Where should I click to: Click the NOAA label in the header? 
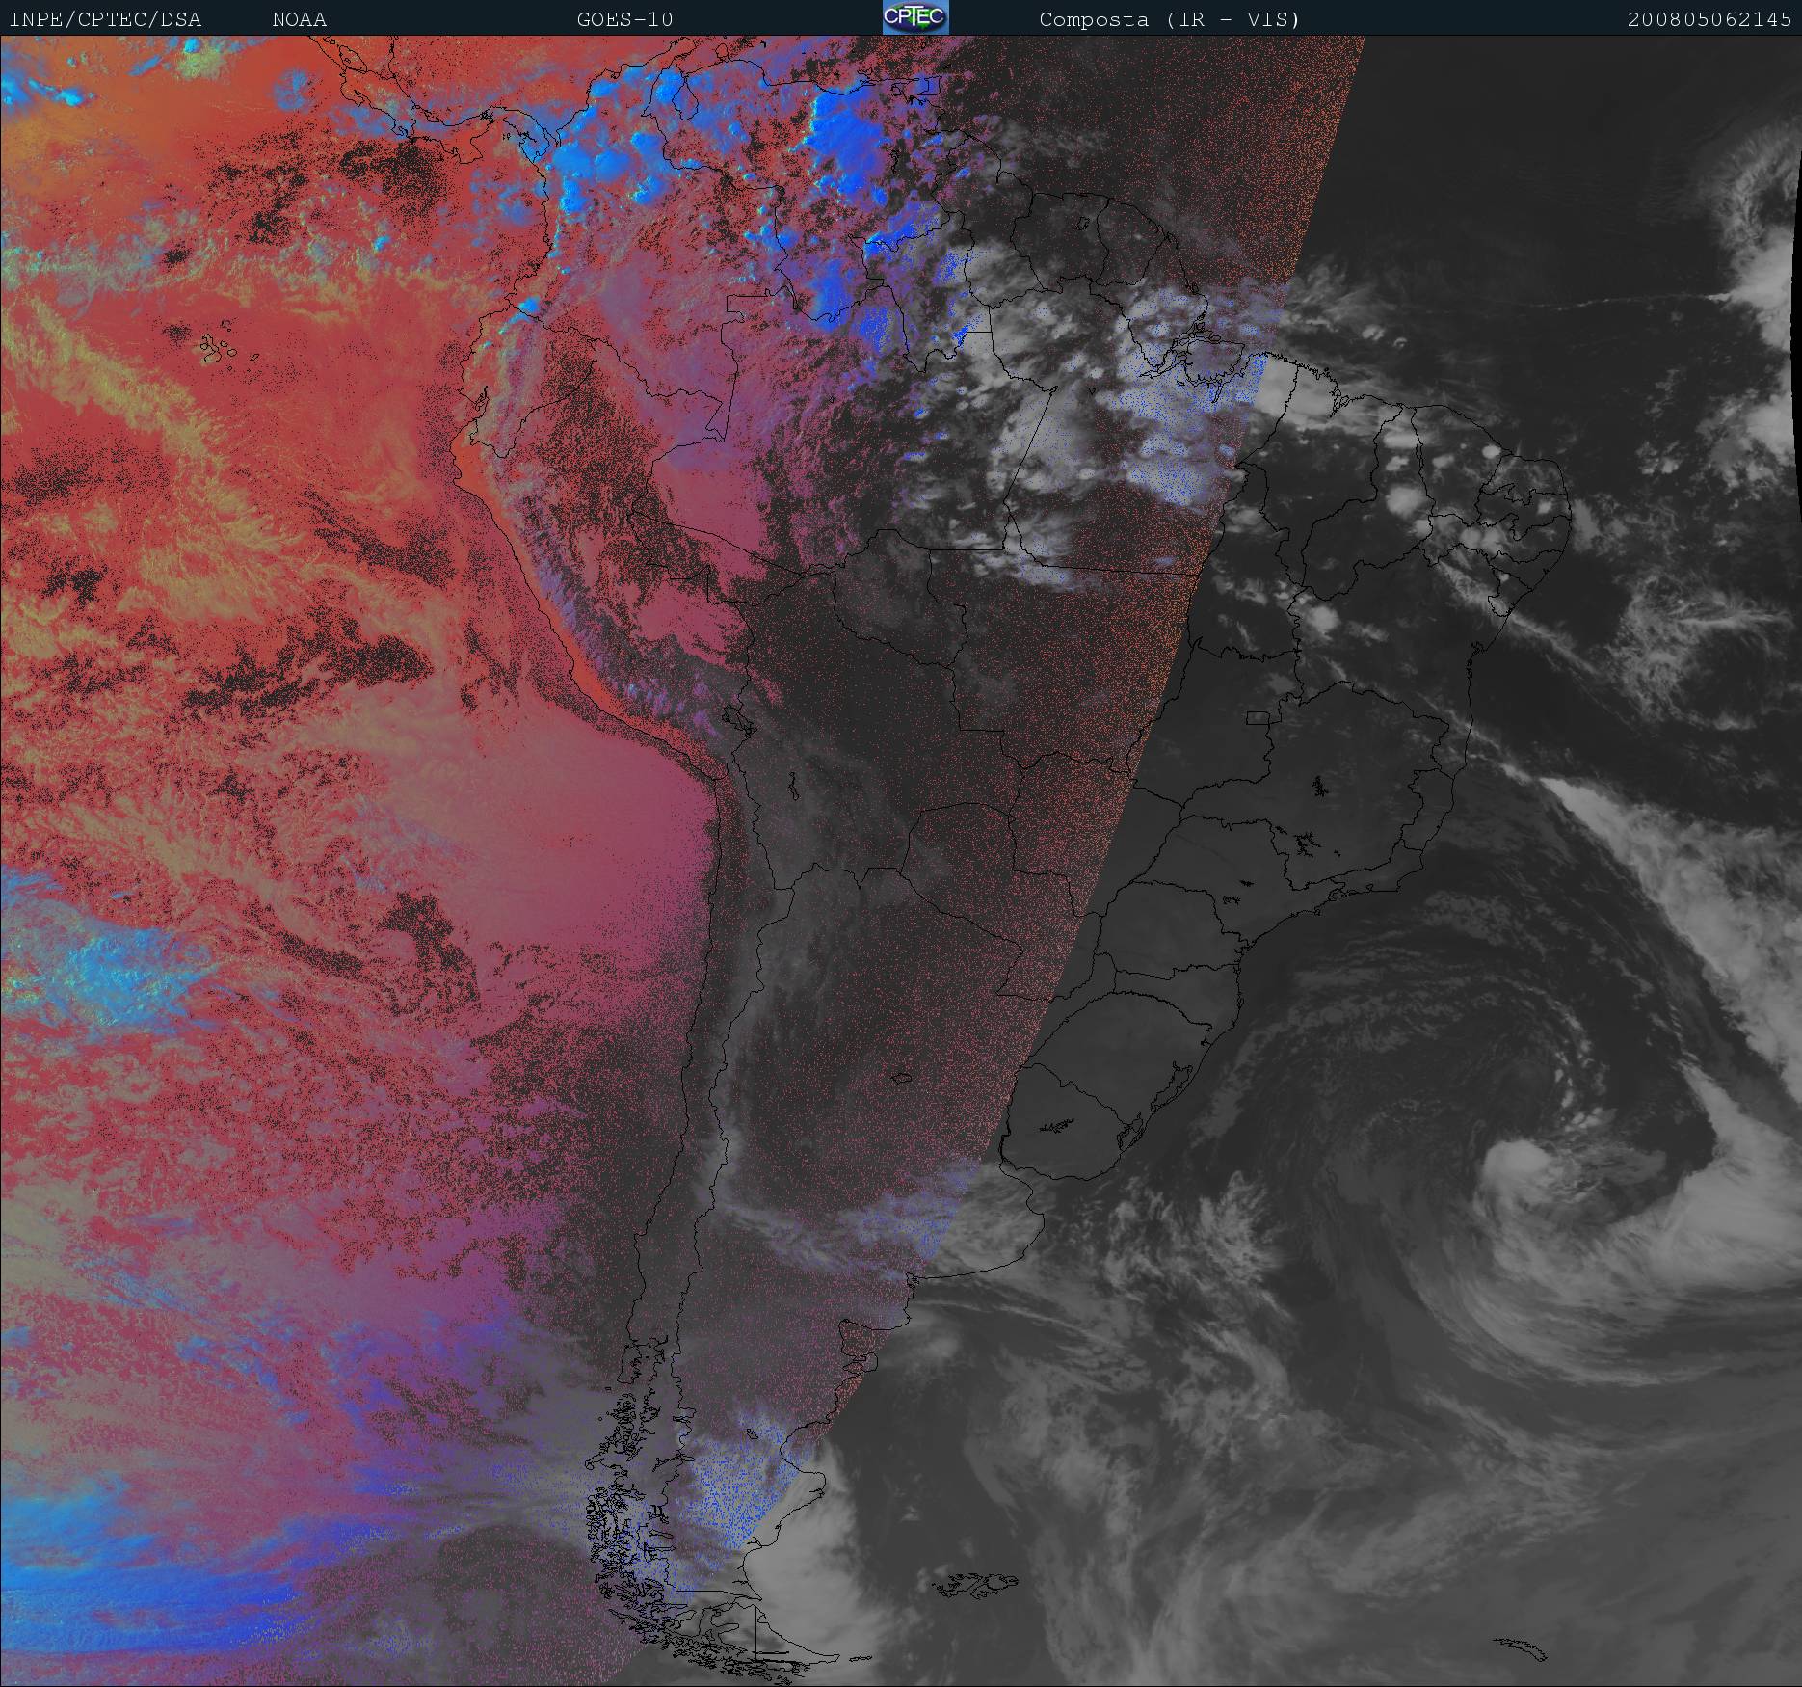click(299, 19)
